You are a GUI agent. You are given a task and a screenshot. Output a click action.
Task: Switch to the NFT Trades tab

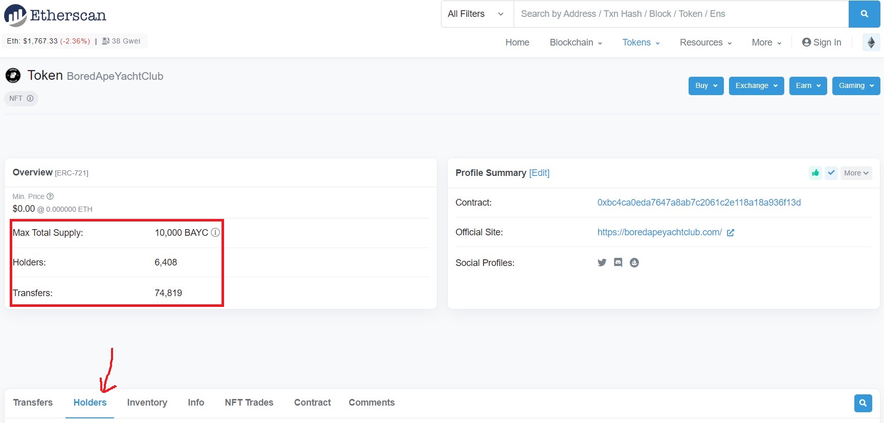click(249, 403)
